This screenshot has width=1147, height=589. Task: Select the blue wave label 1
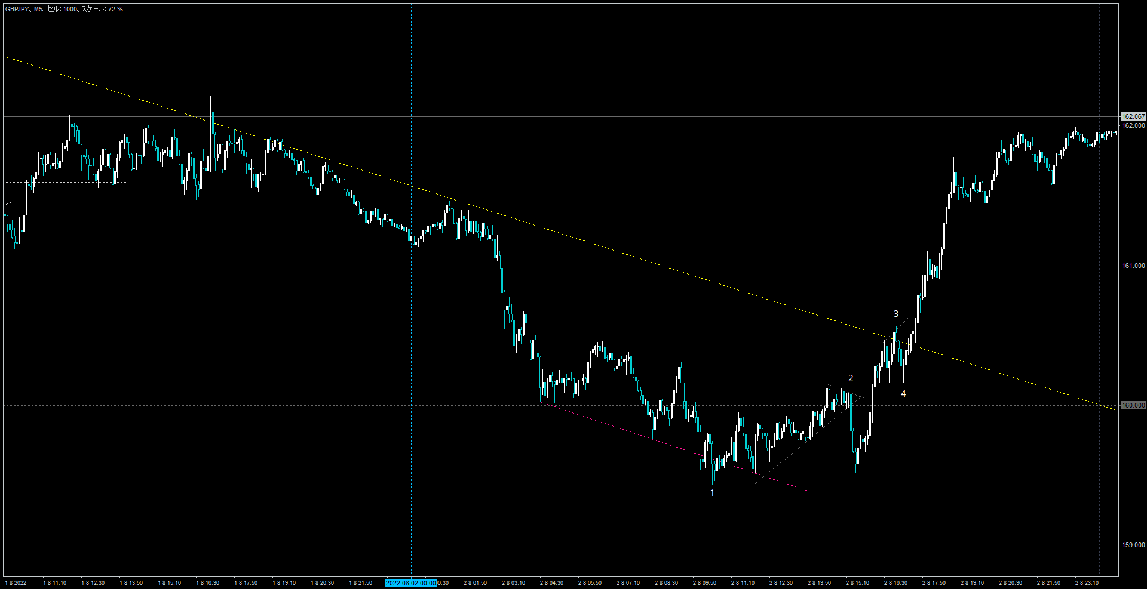(x=712, y=493)
